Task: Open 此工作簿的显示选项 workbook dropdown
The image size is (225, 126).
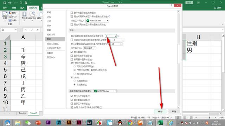Action: click(x=105, y=91)
